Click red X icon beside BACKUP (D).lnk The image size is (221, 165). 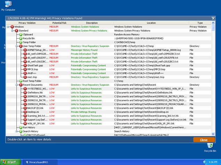pos(25,108)
